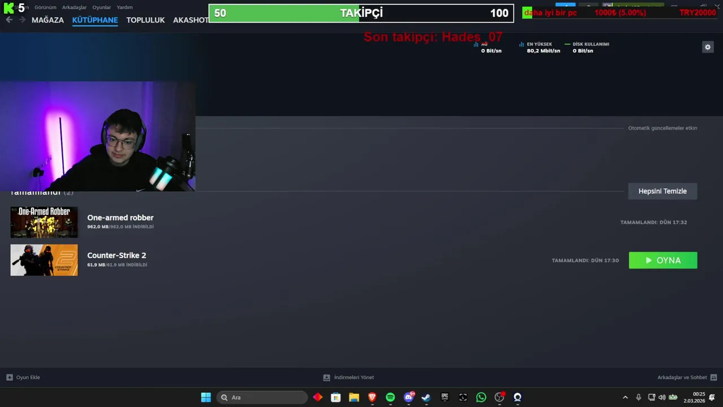Click TAMAMLANDI: DÜN 17:32 status

point(654,223)
